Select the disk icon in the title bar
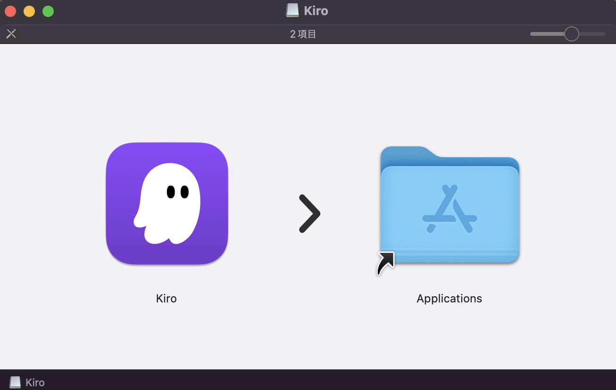Image resolution: width=616 pixels, height=390 pixels. click(291, 10)
